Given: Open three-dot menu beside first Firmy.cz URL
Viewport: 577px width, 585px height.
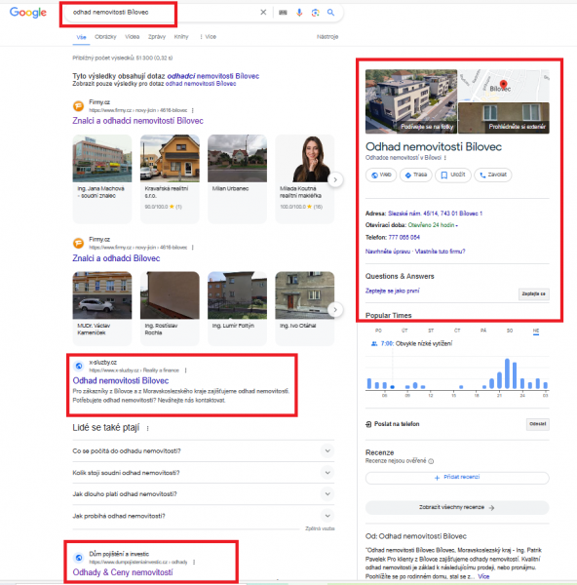Looking at the screenshot, I should point(193,110).
